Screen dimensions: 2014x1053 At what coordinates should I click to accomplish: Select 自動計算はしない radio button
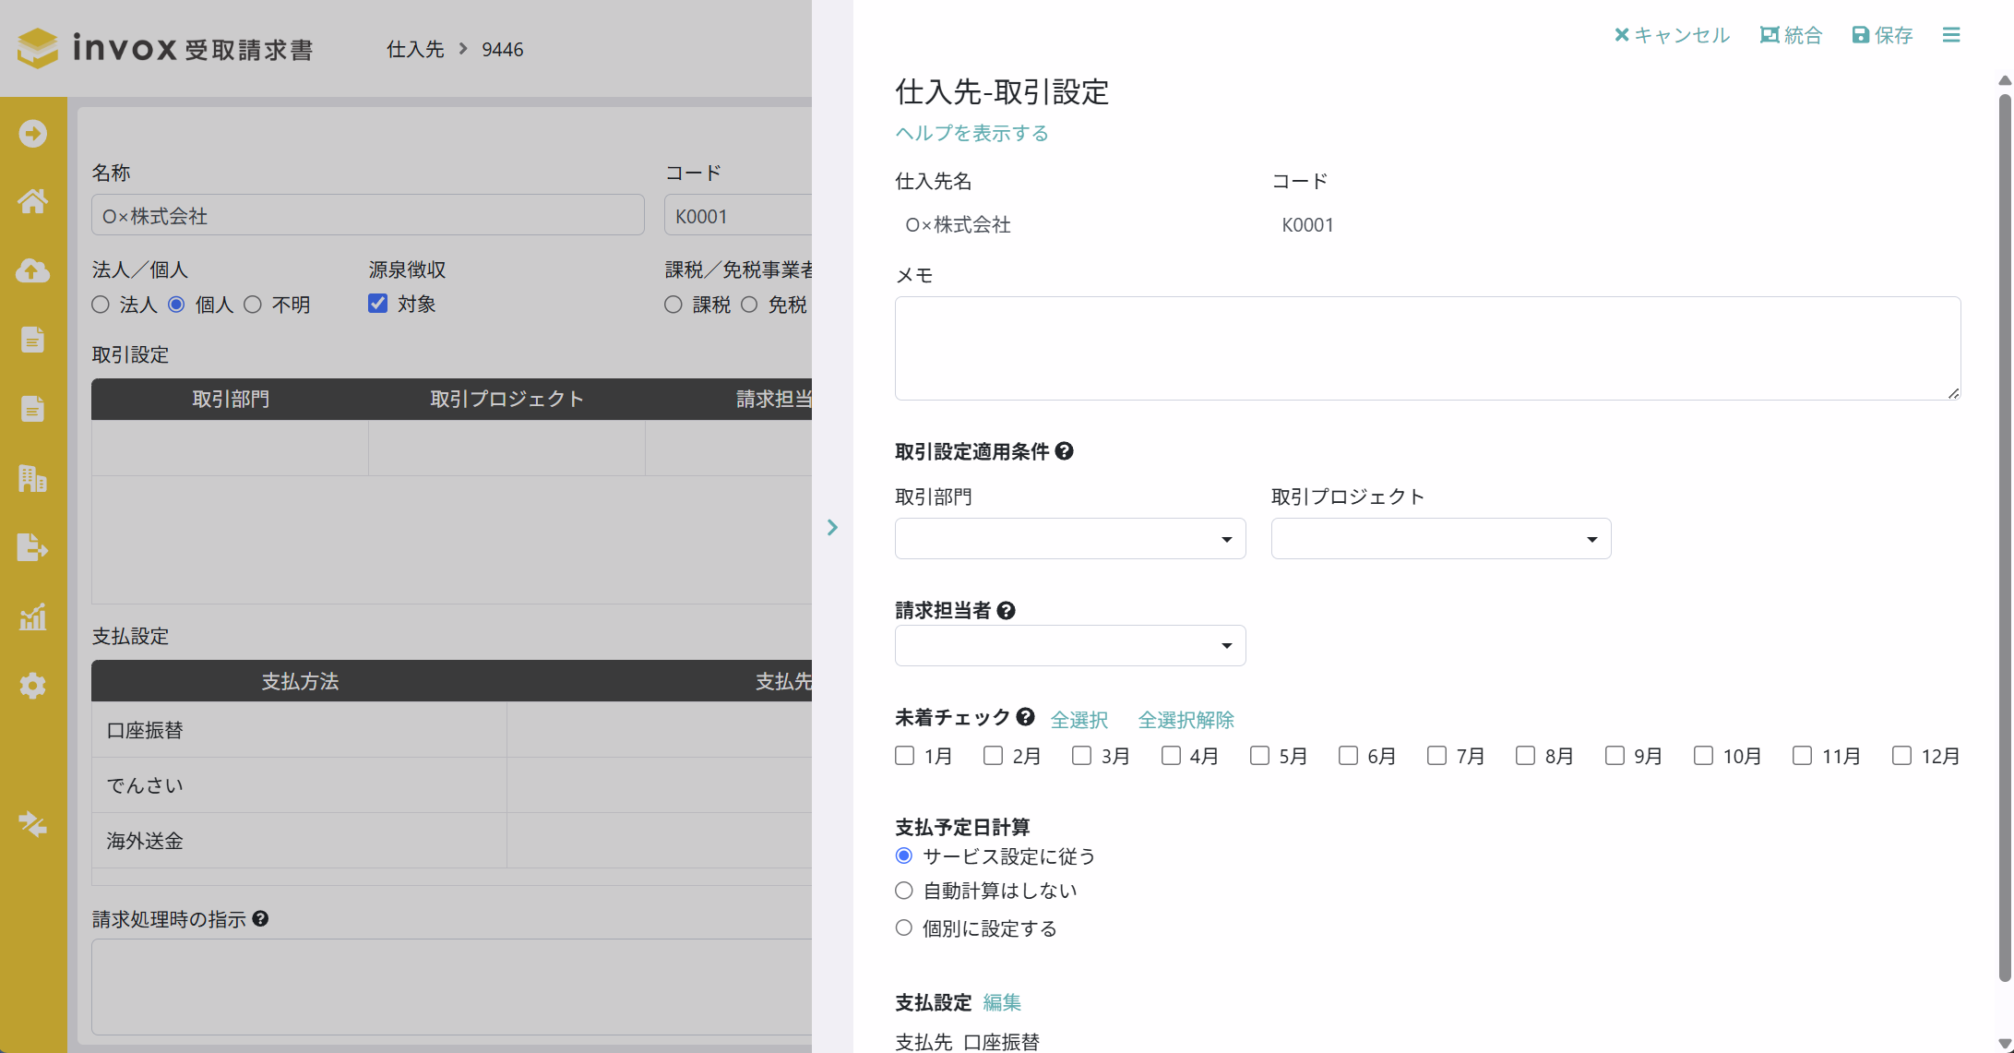coord(904,891)
